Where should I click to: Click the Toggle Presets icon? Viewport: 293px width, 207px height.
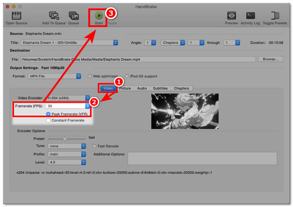pyautogui.click(x=275, y=15)
